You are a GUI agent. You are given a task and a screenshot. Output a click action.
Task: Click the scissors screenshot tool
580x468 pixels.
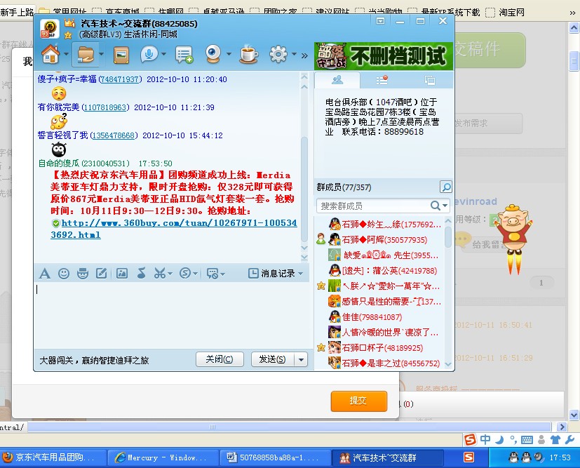click(x=159, y=273)
